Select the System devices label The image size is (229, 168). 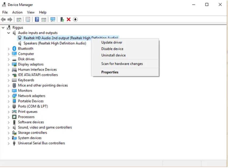pyautogui.click(x=30, y=138)
